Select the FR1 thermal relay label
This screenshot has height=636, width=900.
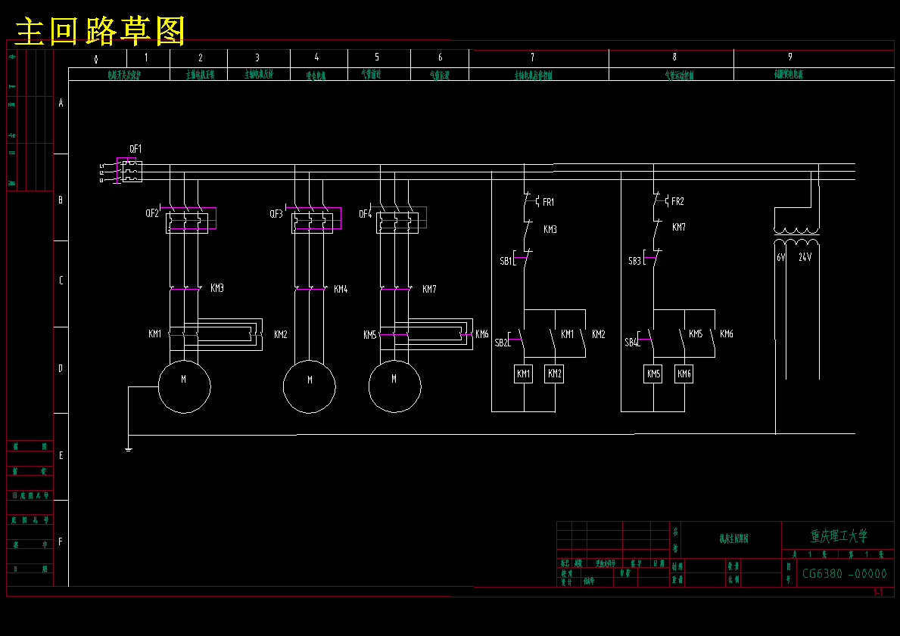549,202
